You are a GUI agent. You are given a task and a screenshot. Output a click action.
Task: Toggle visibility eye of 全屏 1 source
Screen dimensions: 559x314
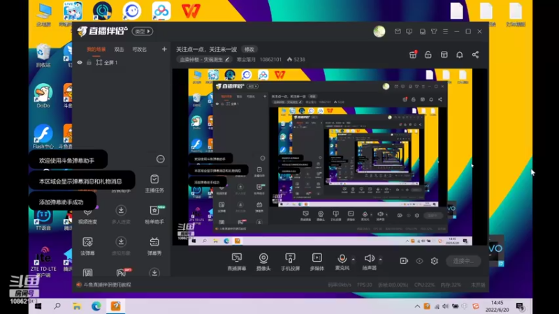pyautogui.click(x=80, y=63)
